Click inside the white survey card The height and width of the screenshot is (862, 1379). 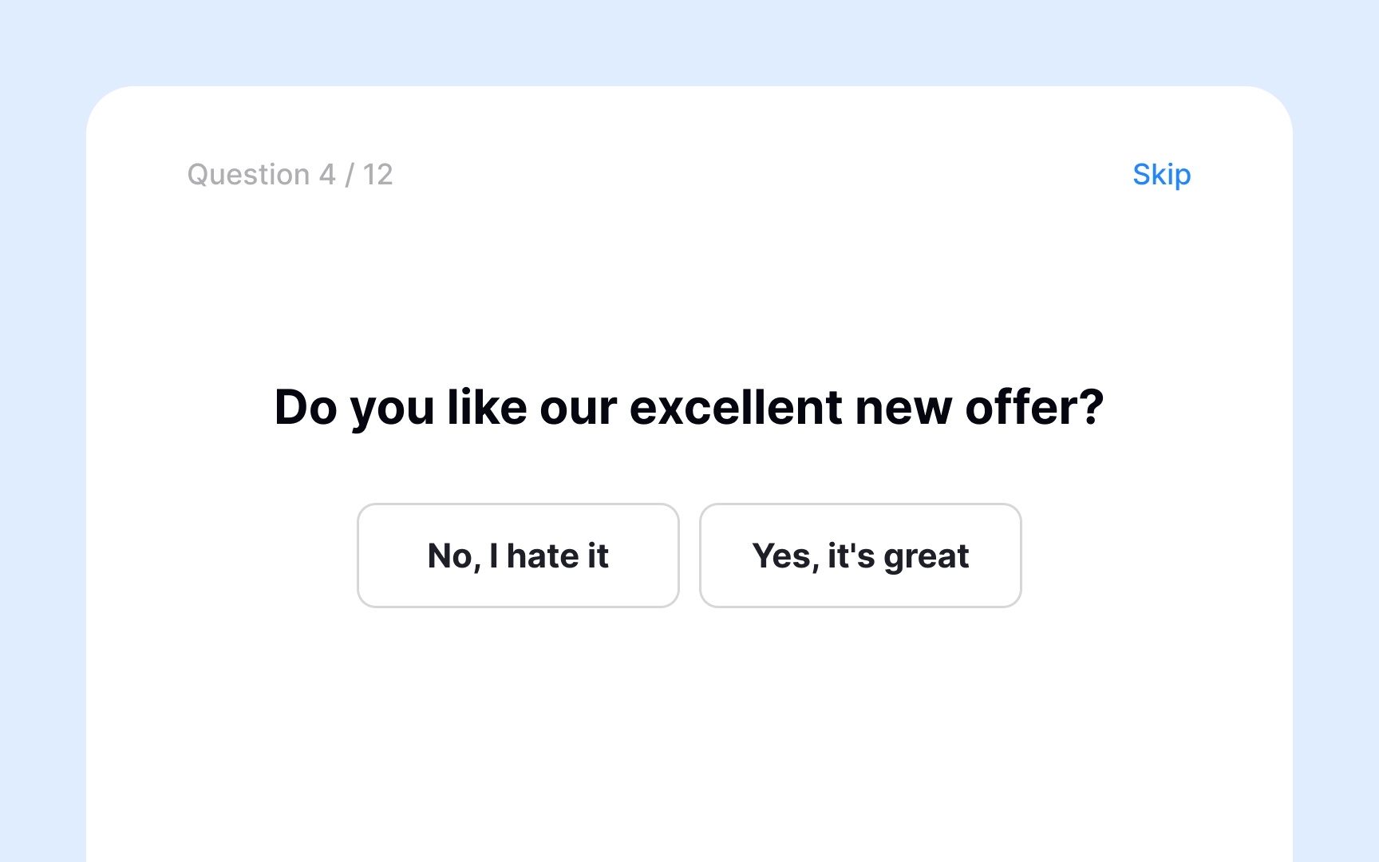pos(689,718)
